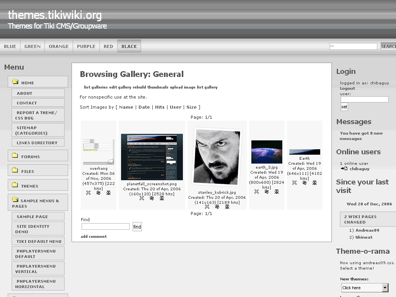This screenshot has width=396, height=297.
Task: Click the upload image link
Action: point(183,87)
